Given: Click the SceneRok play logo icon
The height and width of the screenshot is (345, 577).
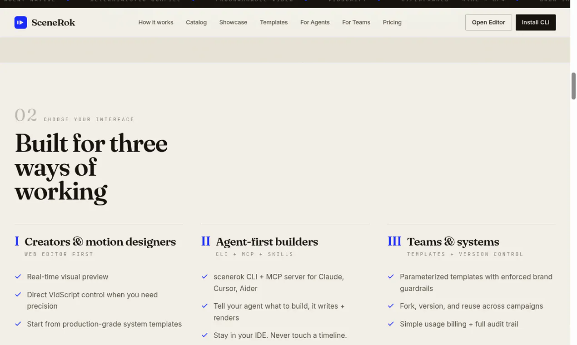Looking at the screenshot, I should [x=20, y=22].
